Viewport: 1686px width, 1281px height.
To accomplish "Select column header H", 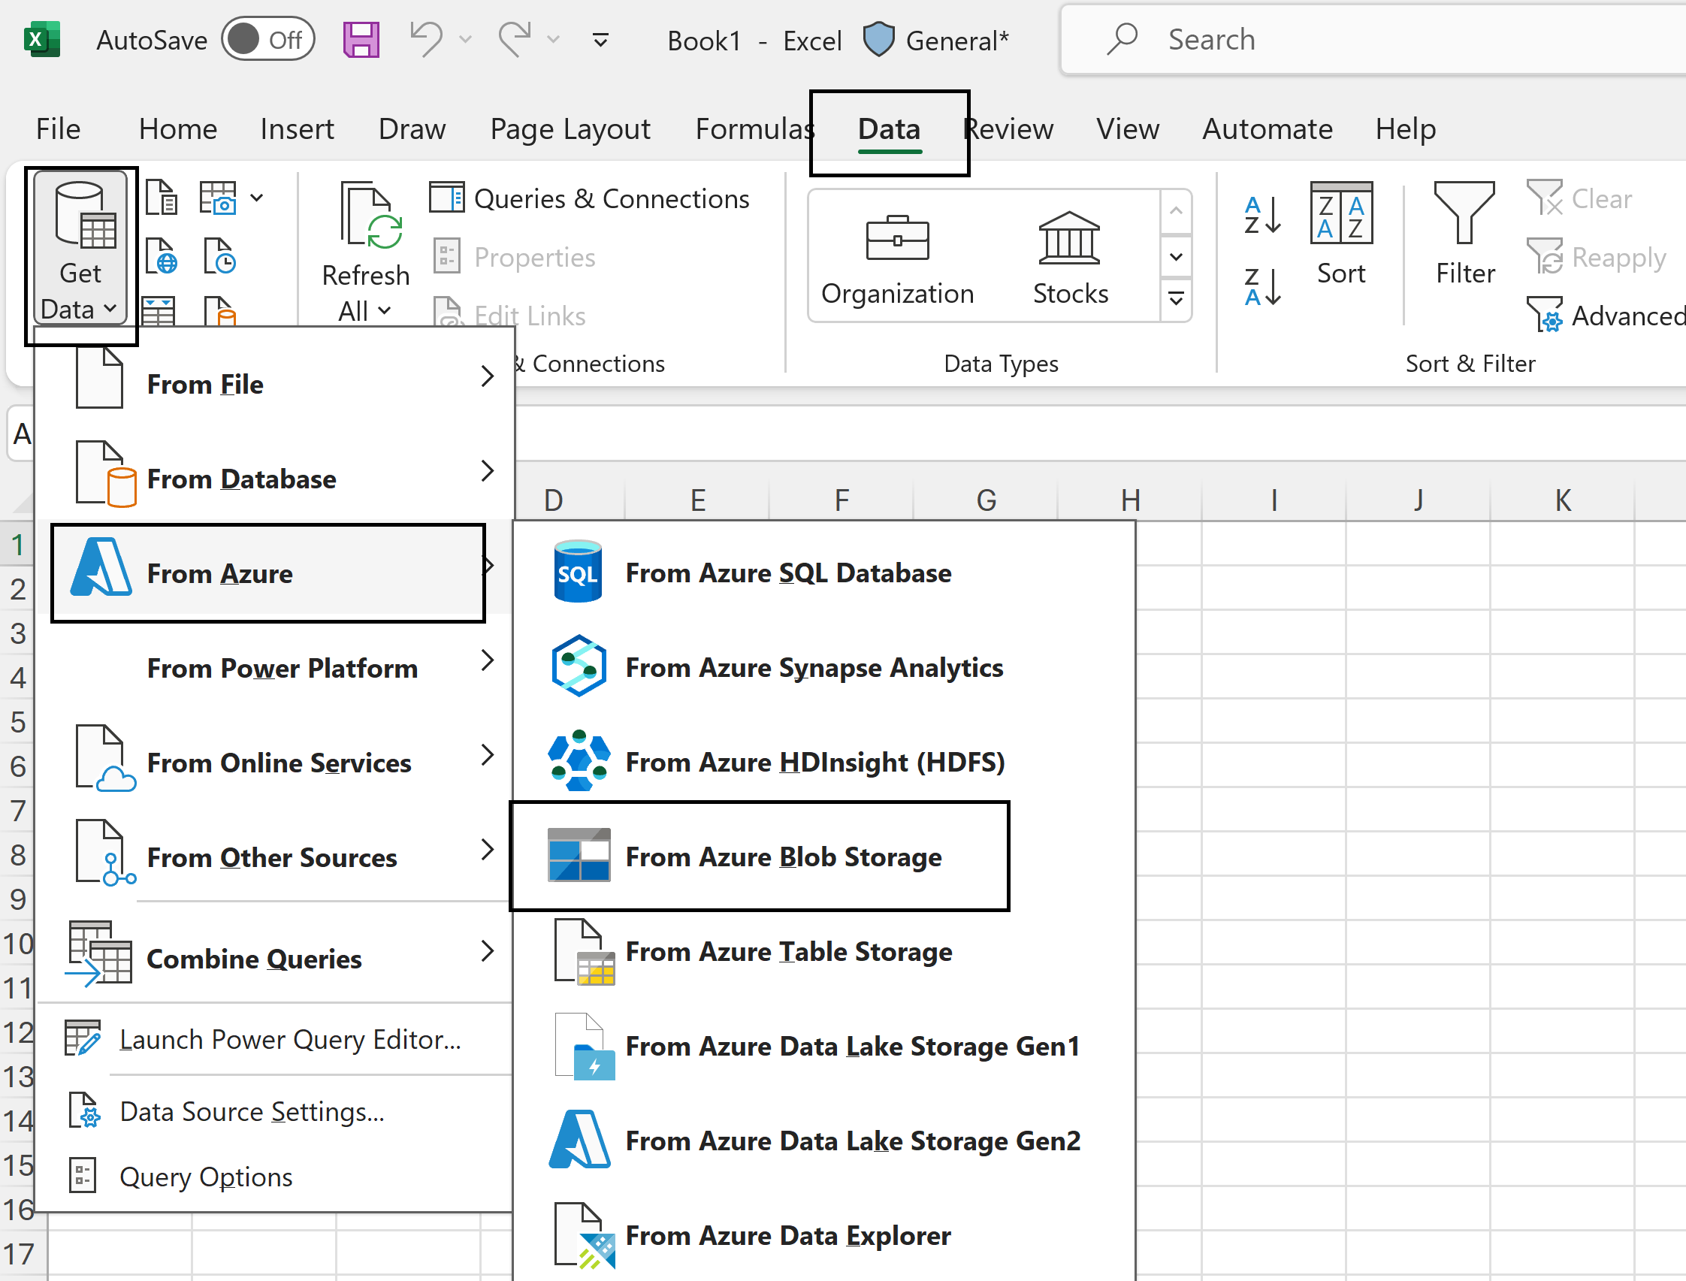I will click(x=1130, y=500).
